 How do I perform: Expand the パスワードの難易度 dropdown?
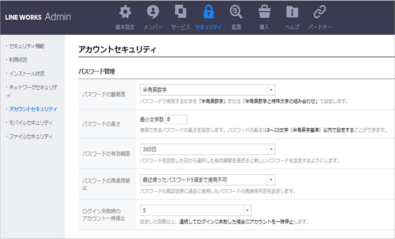click(x=207, y=90)
